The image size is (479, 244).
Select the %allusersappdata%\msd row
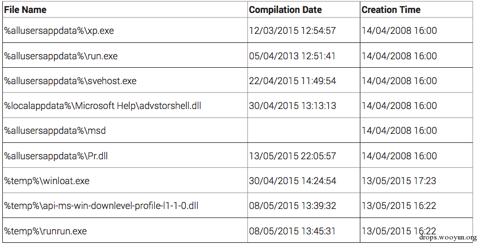click(x=238, y=130)
